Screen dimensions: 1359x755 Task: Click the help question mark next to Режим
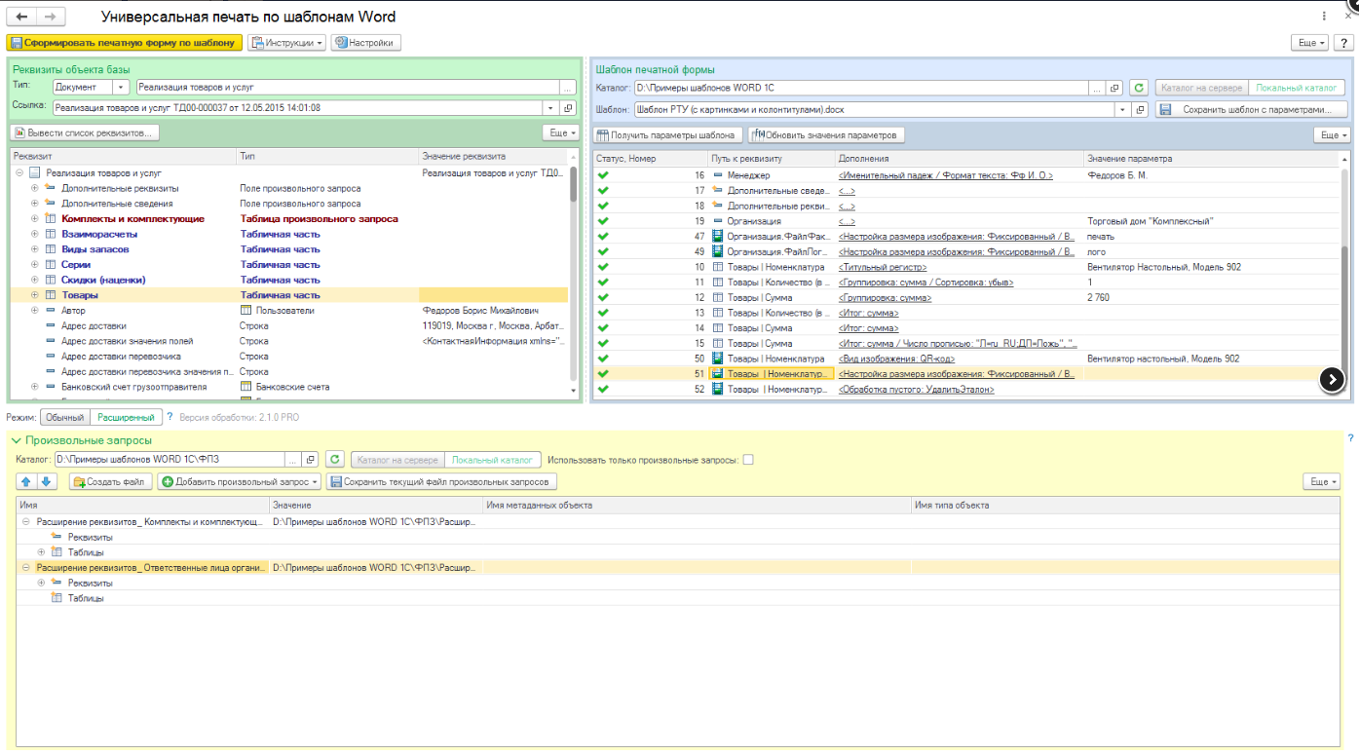pyautogui.click(x=170, y=417)
